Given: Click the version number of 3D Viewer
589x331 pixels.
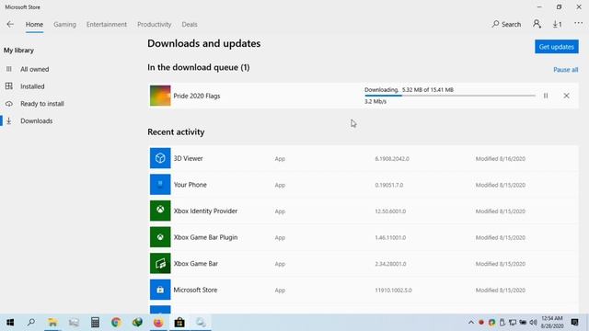Looking at the screenshot, I should click(392, 159).
